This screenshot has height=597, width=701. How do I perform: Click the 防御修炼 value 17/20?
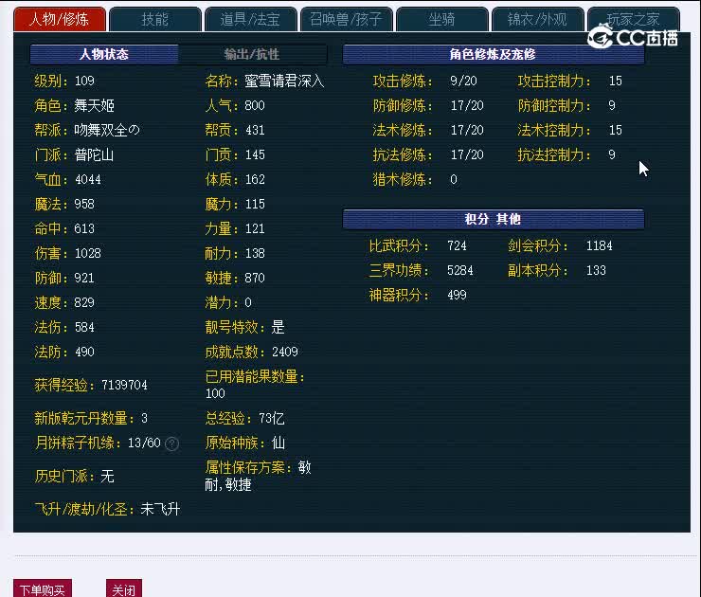467,105
